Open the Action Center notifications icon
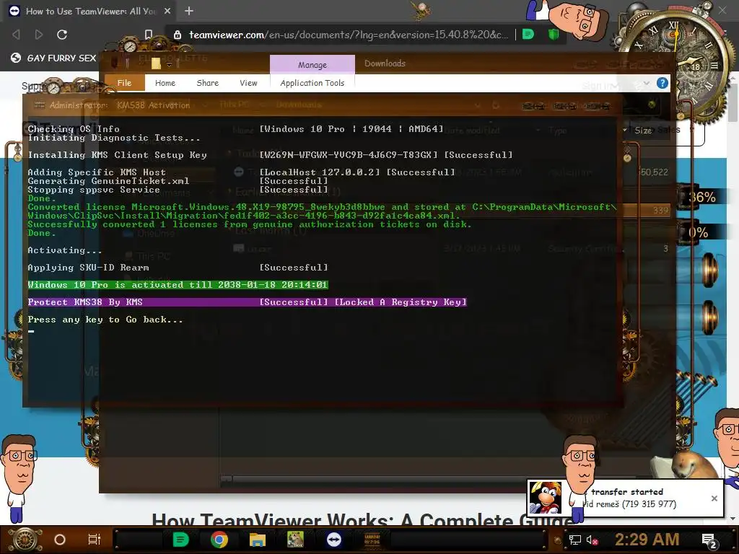The image size is (739, 554). (709, 540)
